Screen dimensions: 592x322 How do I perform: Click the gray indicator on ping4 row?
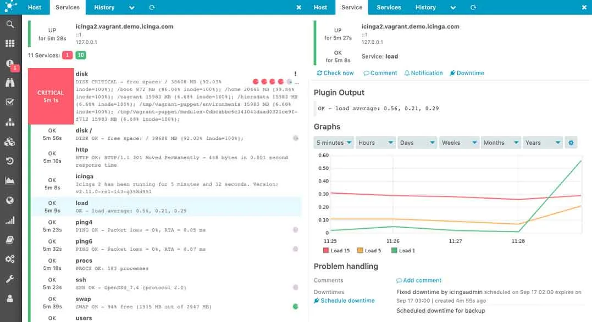point(295,230)
